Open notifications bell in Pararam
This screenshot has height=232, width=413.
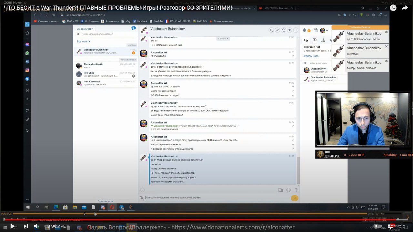[304, 30]
